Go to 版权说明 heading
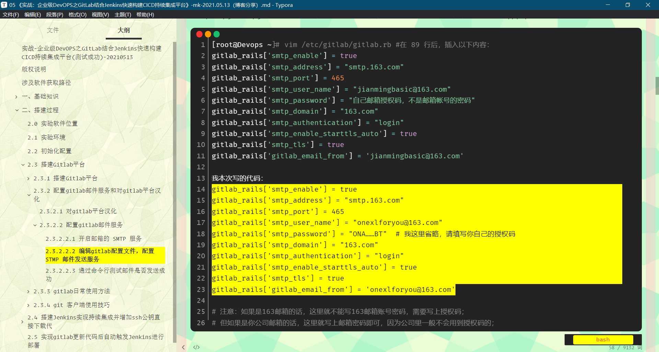 34,69
